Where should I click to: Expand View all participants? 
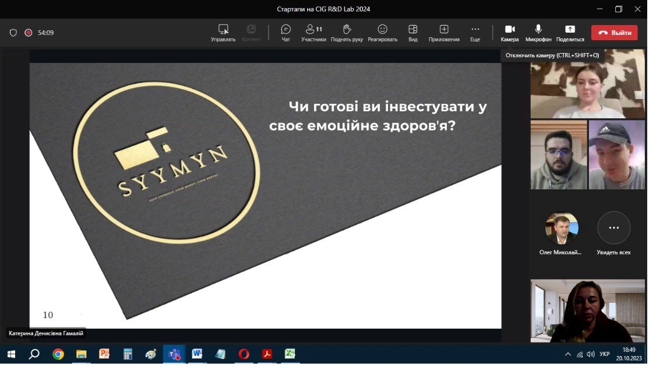613,228
